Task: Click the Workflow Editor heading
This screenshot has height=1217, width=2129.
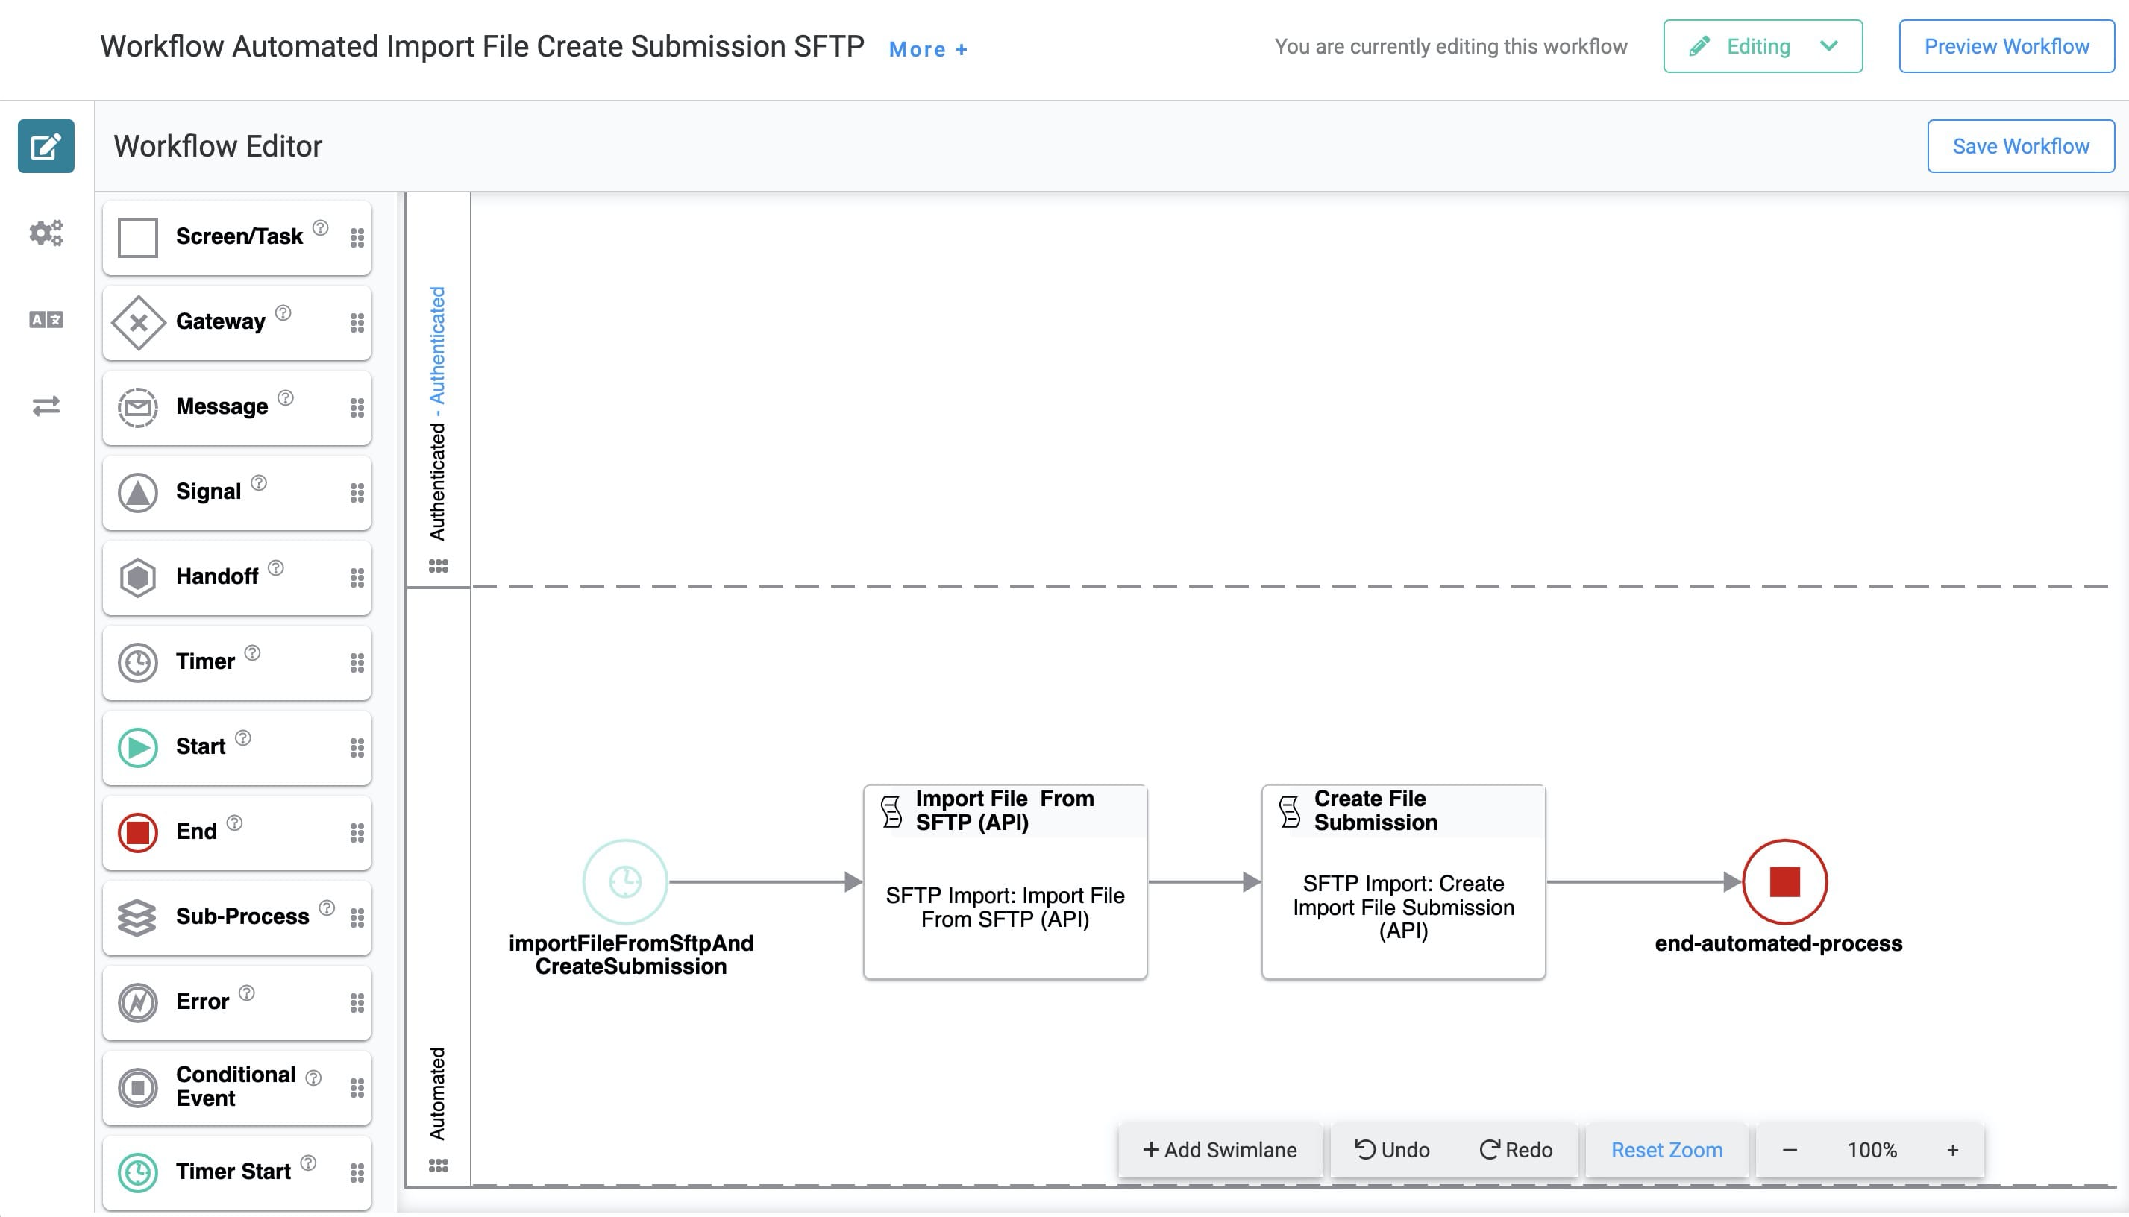Action: (x=218, y=146)
